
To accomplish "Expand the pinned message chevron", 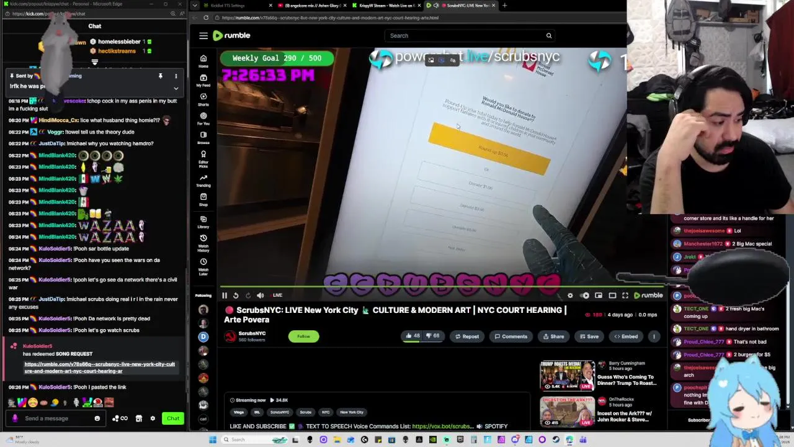I will pos(176,88).
